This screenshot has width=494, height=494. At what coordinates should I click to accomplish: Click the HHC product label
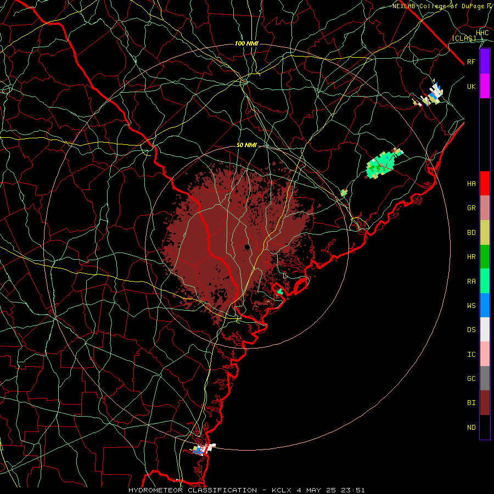[482, 33]
